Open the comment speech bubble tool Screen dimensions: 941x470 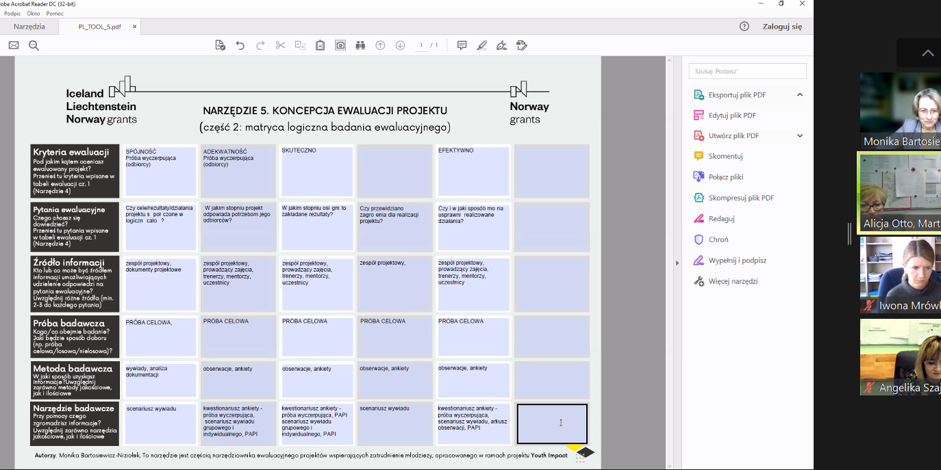pyautogui.click(x=462, y=46)
